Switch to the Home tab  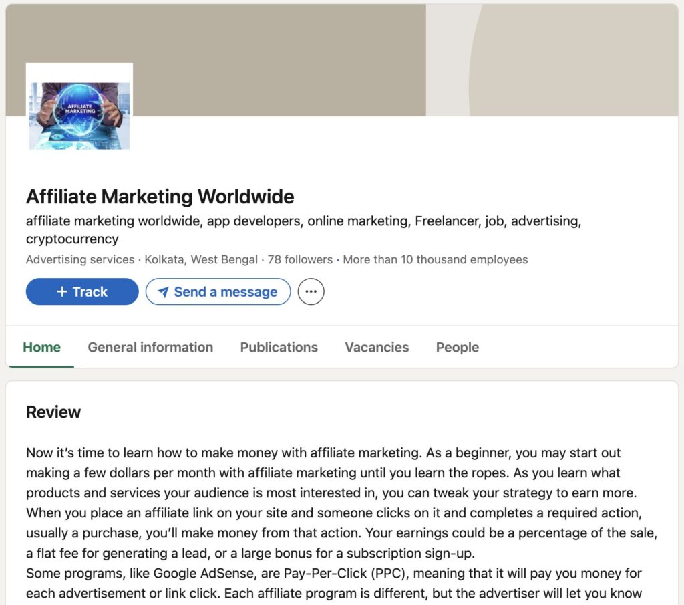point(41,347)
